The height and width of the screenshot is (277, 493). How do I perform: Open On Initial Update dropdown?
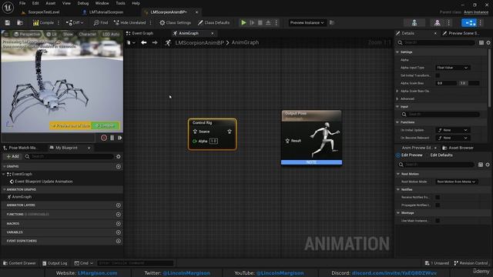point(452,130)
